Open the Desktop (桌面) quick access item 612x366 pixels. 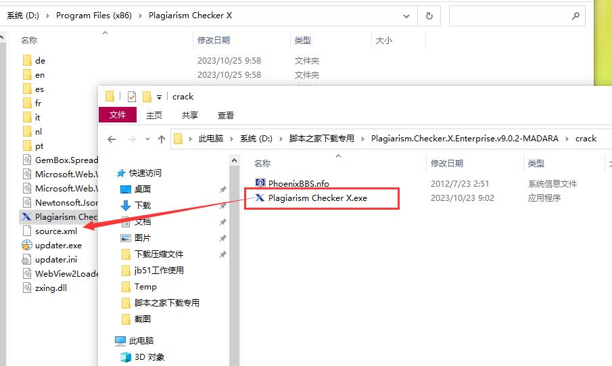point(143,189)
